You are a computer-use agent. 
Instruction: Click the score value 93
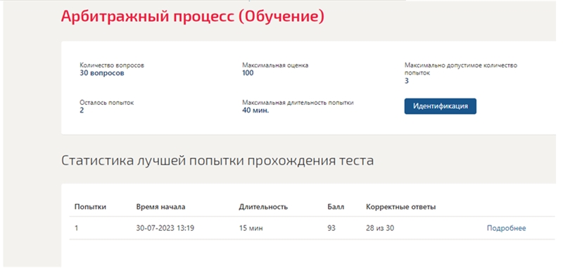331,228
